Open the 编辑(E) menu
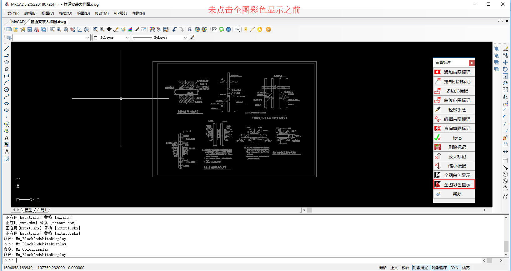511x271 pixels. pyautogui.click(x=30, y=13)
